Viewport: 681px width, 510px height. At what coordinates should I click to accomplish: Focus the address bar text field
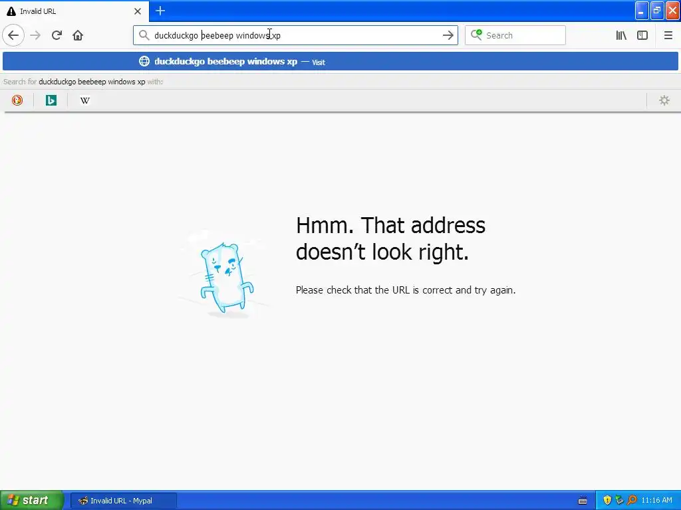[x=295, y=35]
